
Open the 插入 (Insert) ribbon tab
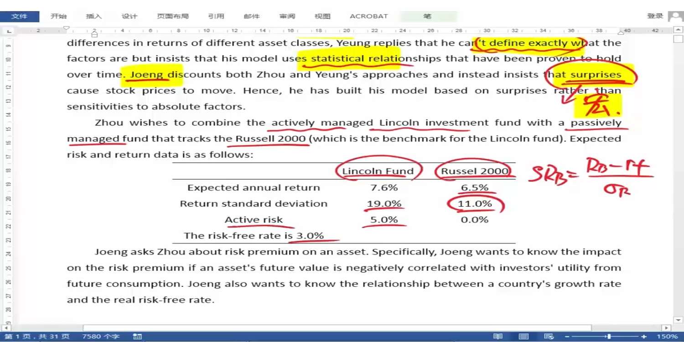[94, 16]
